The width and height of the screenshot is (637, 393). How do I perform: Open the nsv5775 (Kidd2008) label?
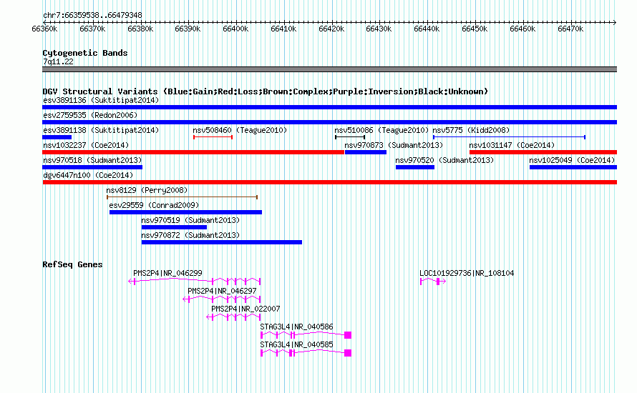(471, 130)
